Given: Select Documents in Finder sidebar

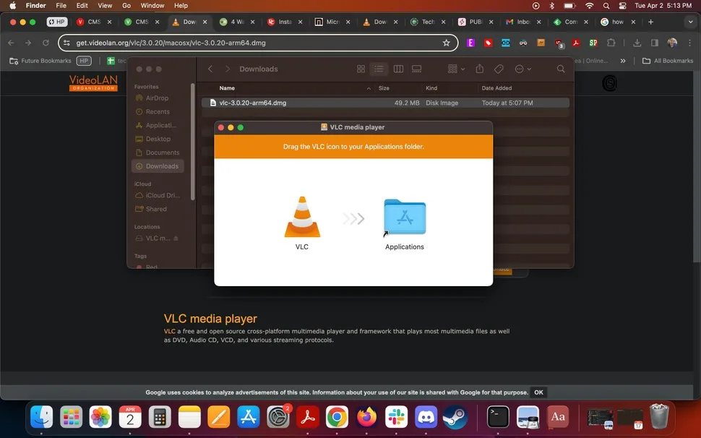Looking at the screenshot, I should click(x=158, y=153).
